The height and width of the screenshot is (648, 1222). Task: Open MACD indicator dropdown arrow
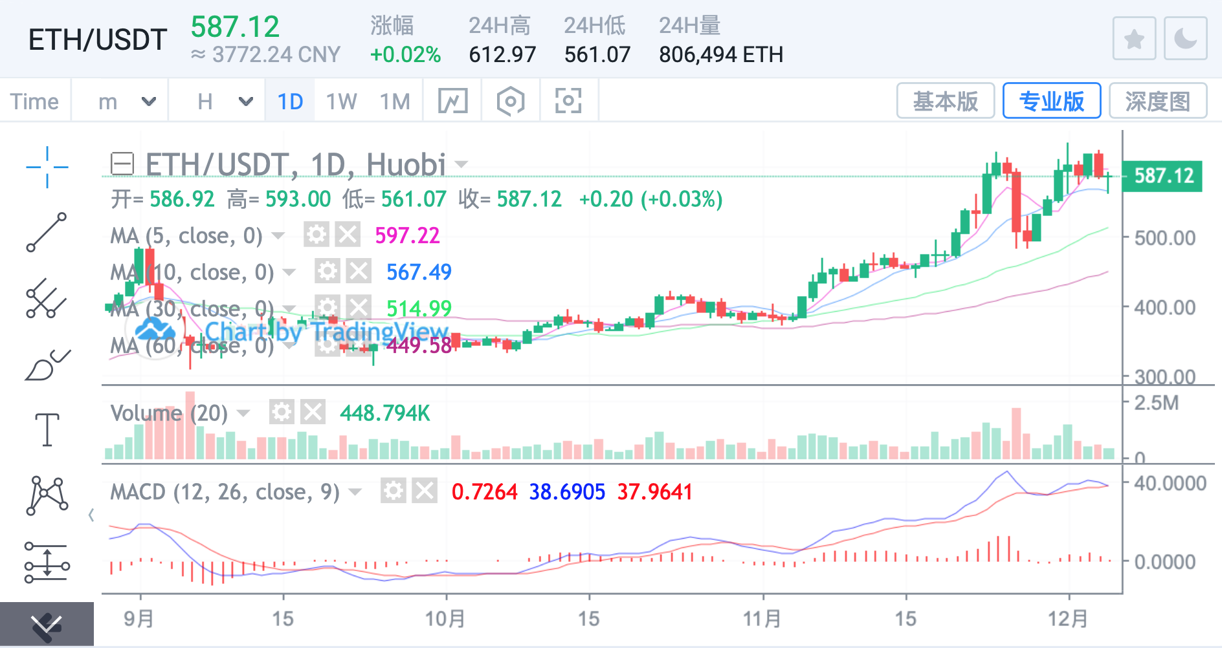click(355, 492)
